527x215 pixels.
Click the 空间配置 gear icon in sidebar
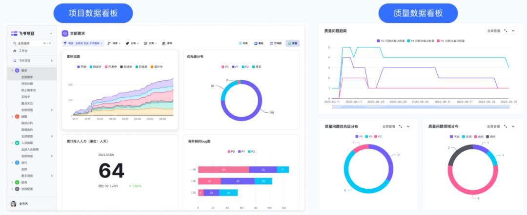[x=17, y=189]
